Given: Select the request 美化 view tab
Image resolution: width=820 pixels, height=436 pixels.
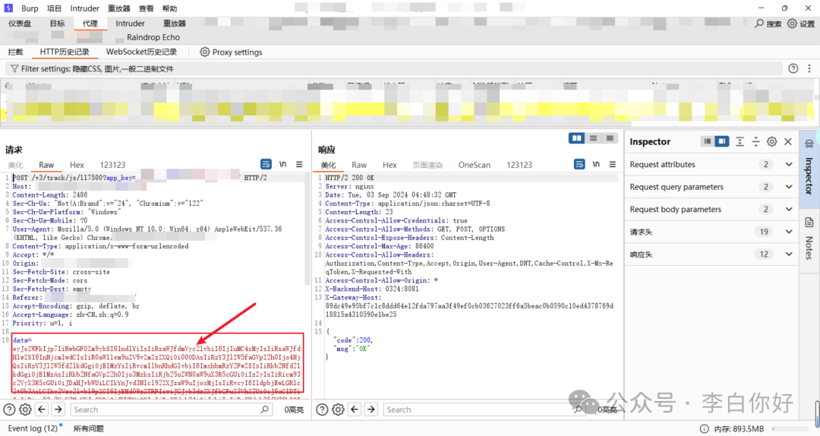Looking at the screenshot, I should (x=16, y=165).
